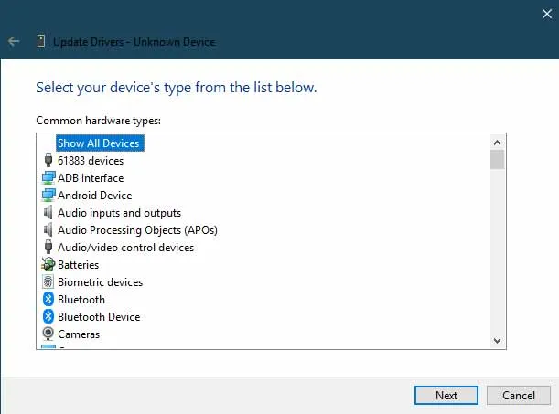The width and height of the screenshot is (559, 414).
Task: Select Show All Devices in the list
Action: pos(100,143)
